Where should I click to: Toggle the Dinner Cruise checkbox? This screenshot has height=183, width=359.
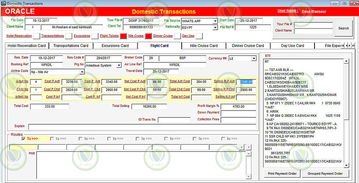(177, 36)
